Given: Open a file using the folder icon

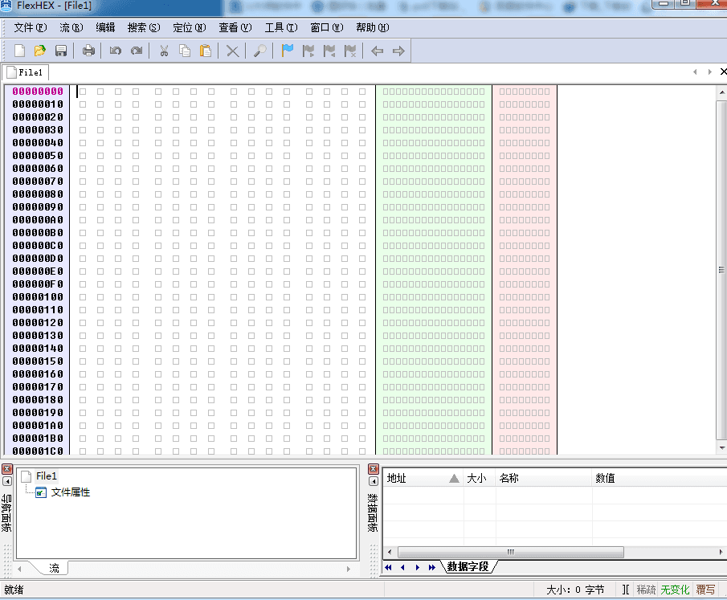Looking at the screenshot, I should (40, 51).
